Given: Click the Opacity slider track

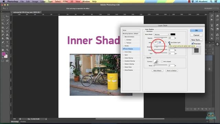Looking at the screenshot, I should tap(161, 38).
